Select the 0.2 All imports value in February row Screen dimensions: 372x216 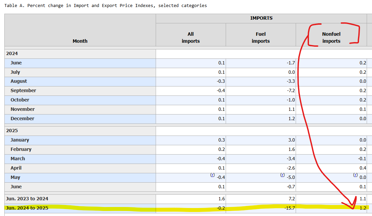coord(222,149)
